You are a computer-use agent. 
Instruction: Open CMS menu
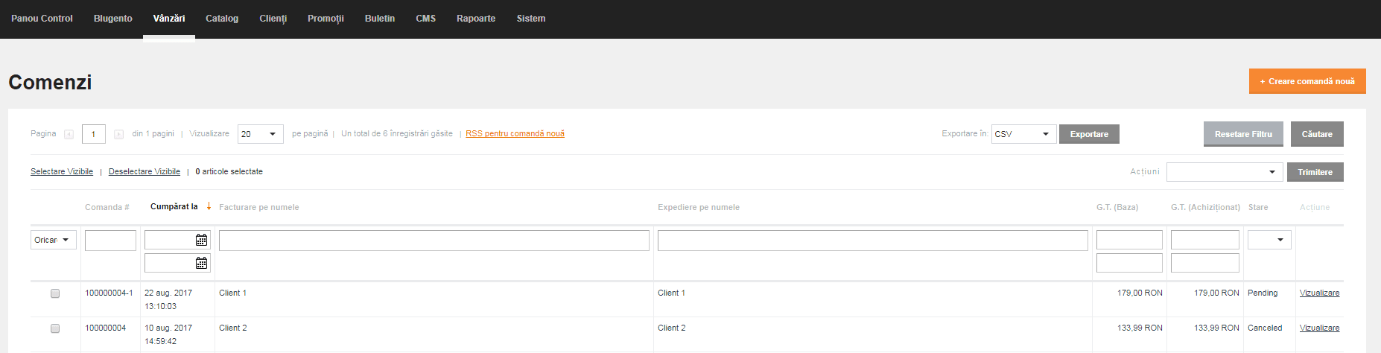point(426,19)
